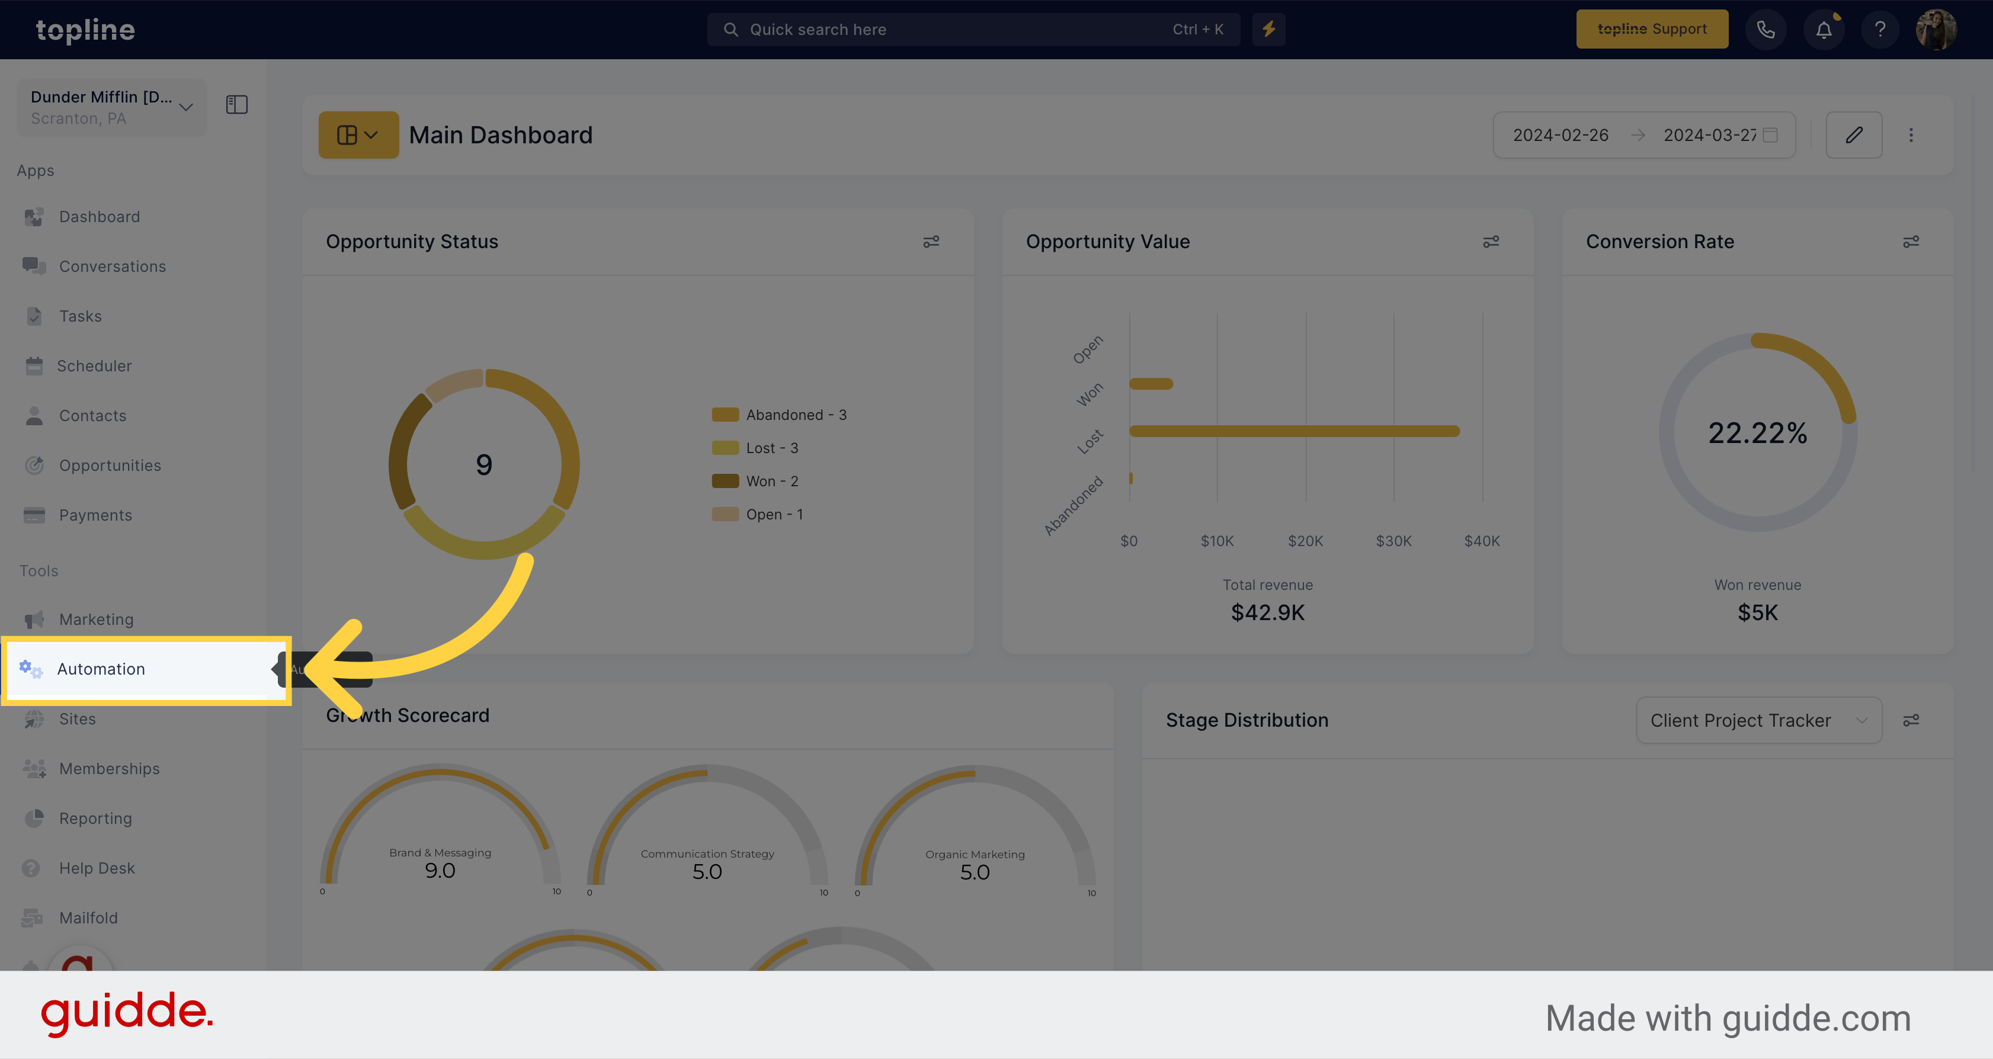Click the Marketing tool icon

[x=36, y=619]
